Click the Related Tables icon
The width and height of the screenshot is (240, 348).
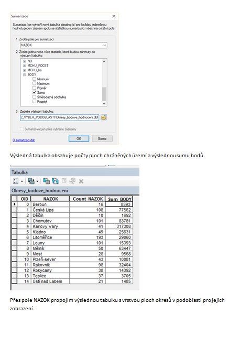pos(31,181)
